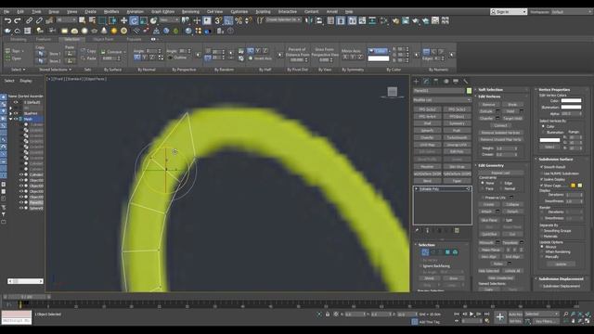
Task: Open the Create tab plus icon
Action: (x=417, y=81)
